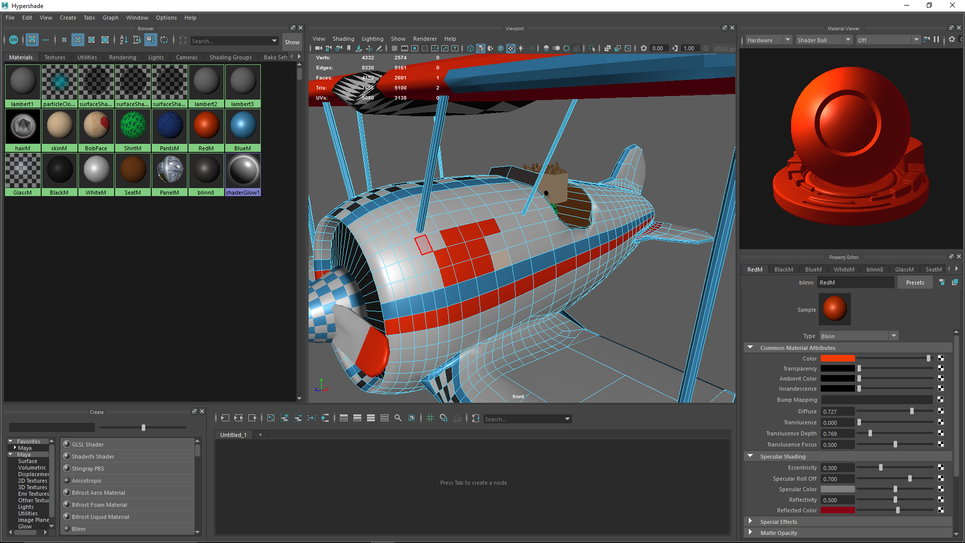The image size is (965, 543).
Task: Toggle grid display in the viewport toolbar
Action: 395,48
